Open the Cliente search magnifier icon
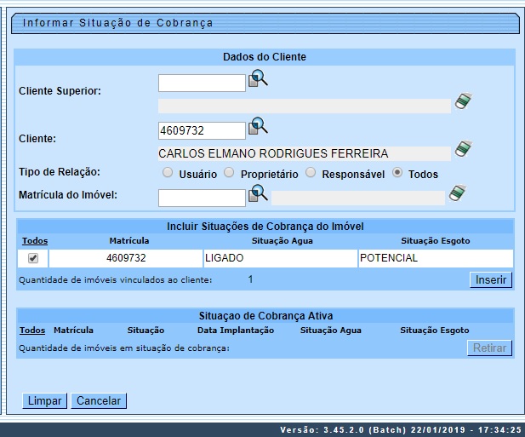 pos(258,128)
